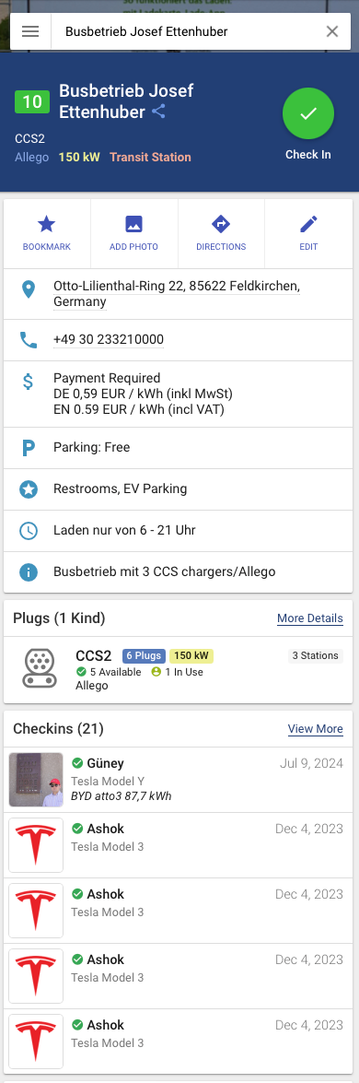
Task: Open the Otto-Lilienthal-Ring 22 address link
Action: click(x=176, y=293)
